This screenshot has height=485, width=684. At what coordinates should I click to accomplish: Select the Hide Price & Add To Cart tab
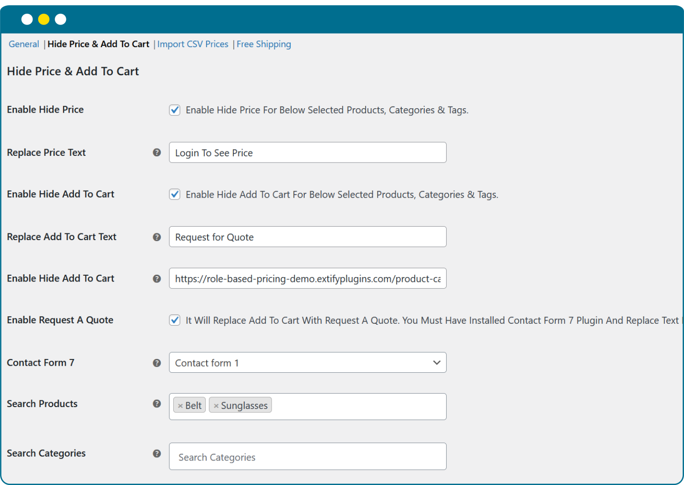(x=98, y=44)
